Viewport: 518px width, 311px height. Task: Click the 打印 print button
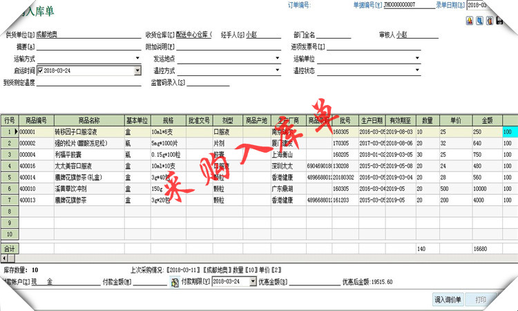point(481,299)
